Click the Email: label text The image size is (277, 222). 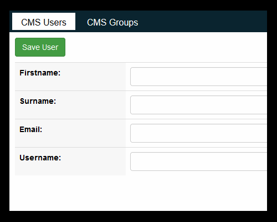tap(31, 129)
